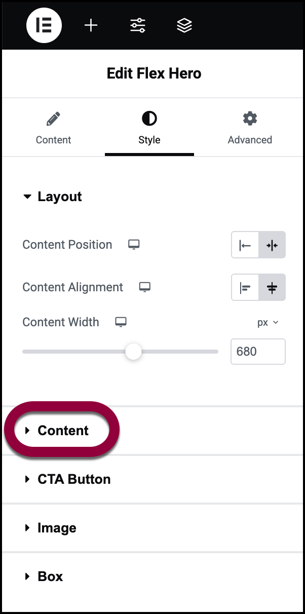Set Content Alignment to start
Screen dimensions: 305x614
[x=245, y=287]
